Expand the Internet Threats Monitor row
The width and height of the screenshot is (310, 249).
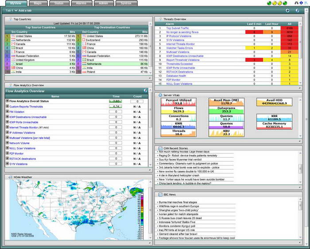pyautogui.click(x=8, y=127)
